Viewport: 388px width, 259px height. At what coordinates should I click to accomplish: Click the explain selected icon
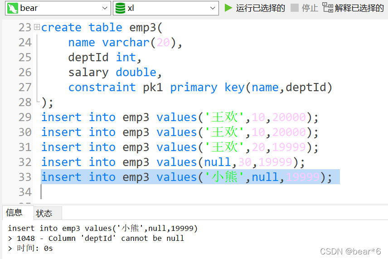[x=328, y=7]
